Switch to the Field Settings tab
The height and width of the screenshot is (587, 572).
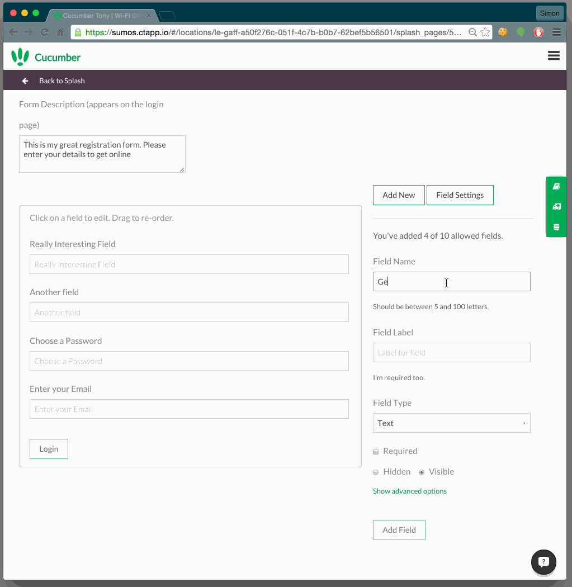[x=460, y=195]
